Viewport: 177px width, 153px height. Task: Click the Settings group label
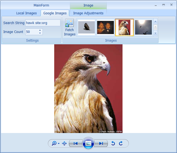click(x=32, y=41)
